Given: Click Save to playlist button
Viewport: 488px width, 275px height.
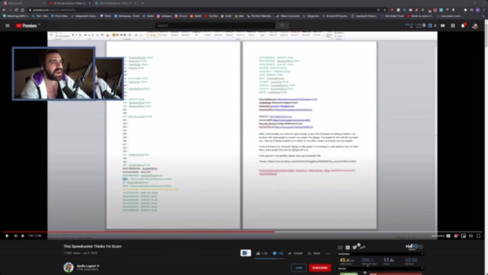Looking at the screenshot, I should click(x=314, y=253).
